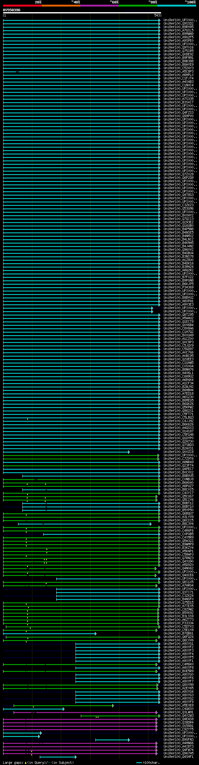This screenshot has width=199, height=765.
Task: Open the UniRef100_A7QIL5 hit label
Action: [x=178, y=30]
